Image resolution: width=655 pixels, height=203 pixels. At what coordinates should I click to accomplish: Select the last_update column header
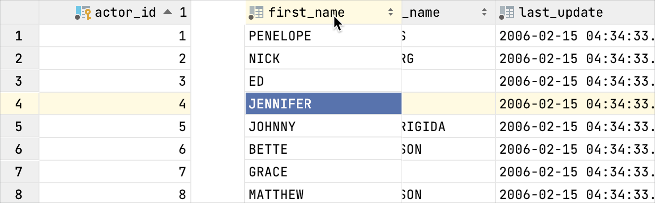pyautogui.click(x=561, y=12)
